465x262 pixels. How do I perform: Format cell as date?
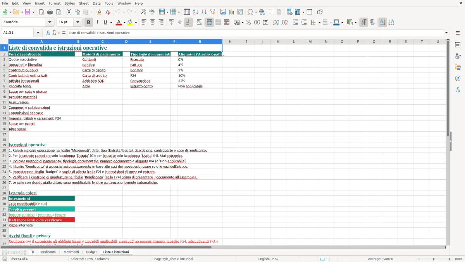(x=266, y=23)
